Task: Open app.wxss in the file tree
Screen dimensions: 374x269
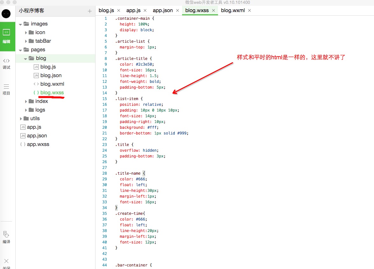Action: point(38,144)
